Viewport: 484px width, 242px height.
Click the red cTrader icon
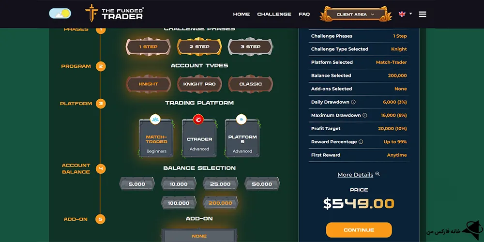point(198,120)
